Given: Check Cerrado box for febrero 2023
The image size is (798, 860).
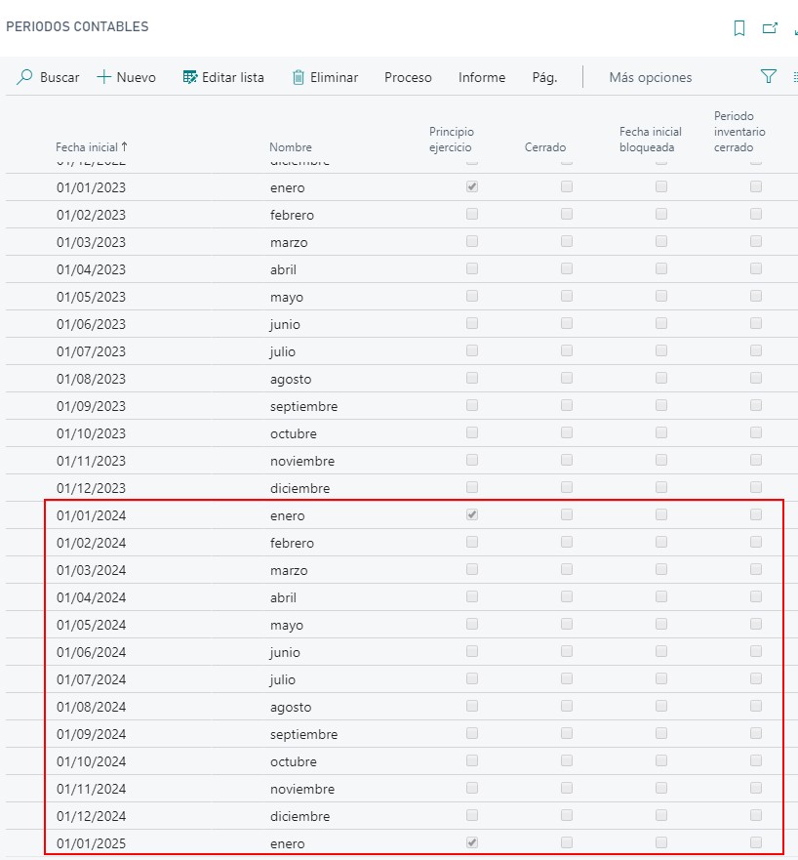Looking at the screenshot, I should click(567, 214).
